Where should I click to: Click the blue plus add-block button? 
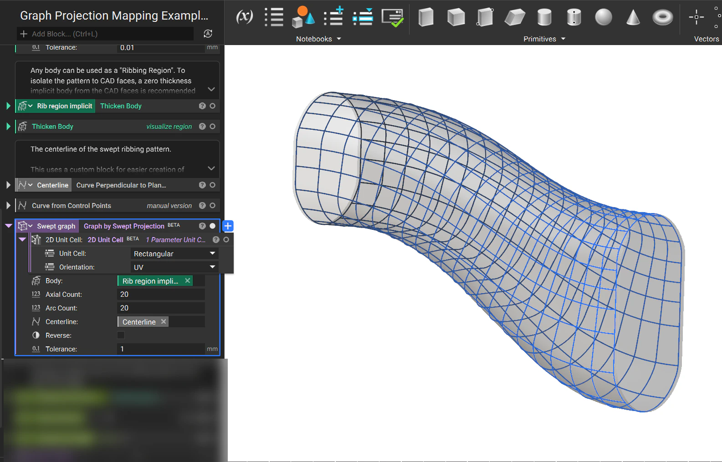coord(228,226)
